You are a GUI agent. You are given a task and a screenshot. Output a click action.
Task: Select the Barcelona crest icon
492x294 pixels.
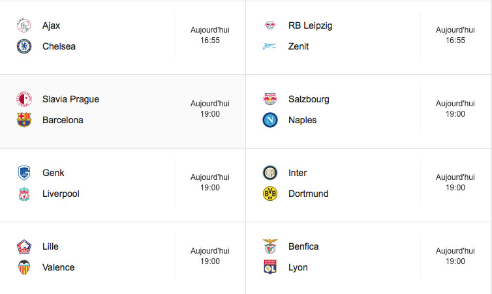click(23, 120)
